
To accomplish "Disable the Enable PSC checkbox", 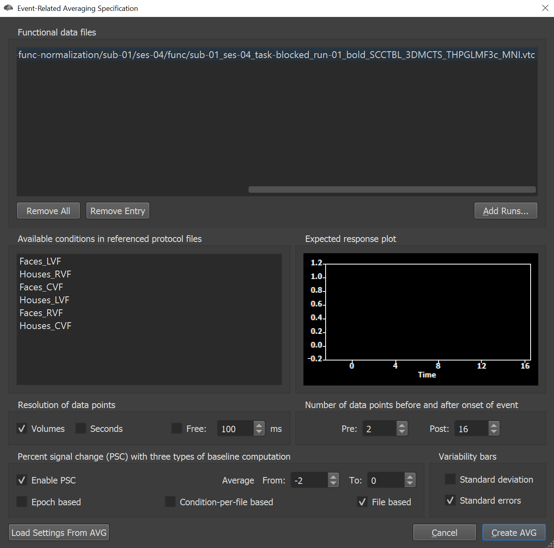I will 22,480.
